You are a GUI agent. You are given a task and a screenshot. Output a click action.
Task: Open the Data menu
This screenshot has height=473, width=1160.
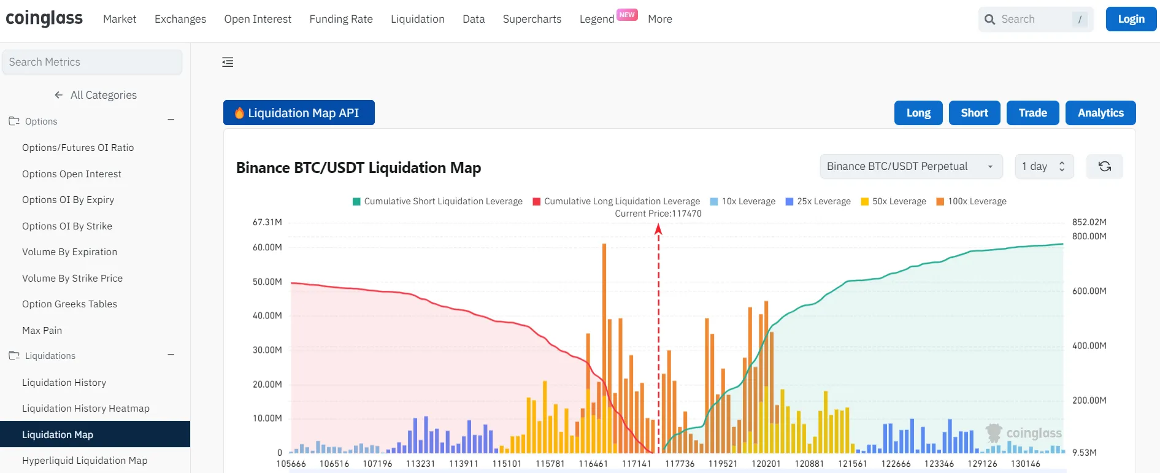click(x=474, y=19)
